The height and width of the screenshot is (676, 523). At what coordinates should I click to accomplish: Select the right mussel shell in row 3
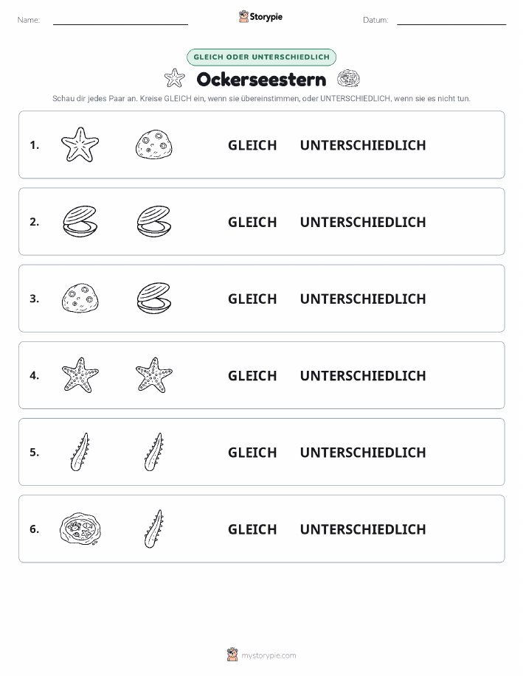[x=154, y=299]
